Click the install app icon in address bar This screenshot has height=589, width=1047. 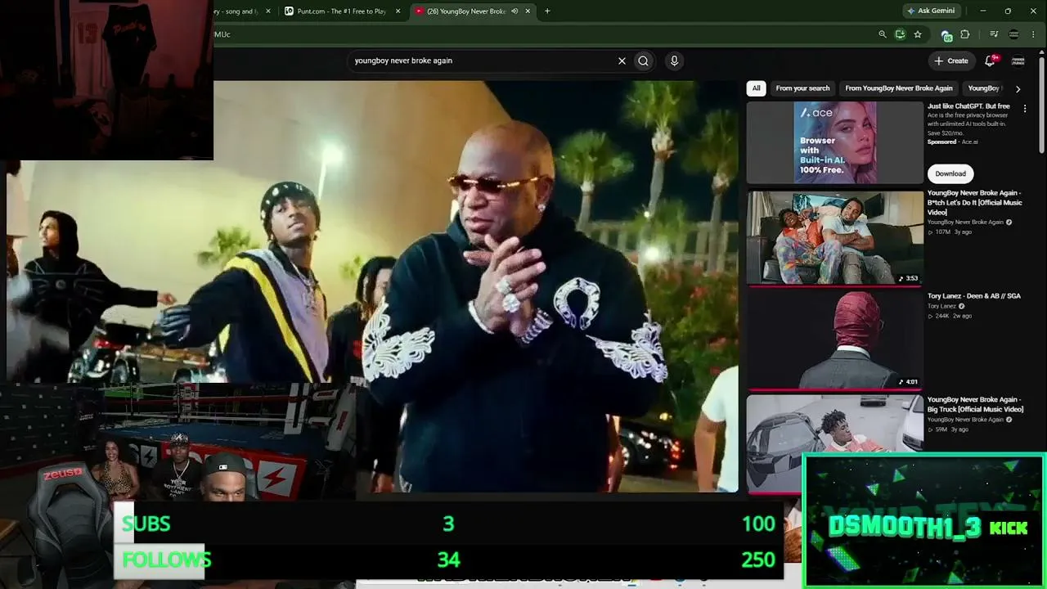pyautogui.click(x=900, y=34)
